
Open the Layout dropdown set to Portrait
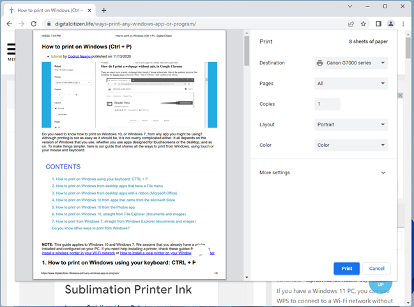point(351,124)
